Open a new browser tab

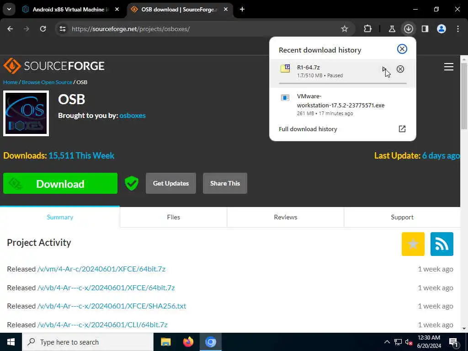coord(242,9)
